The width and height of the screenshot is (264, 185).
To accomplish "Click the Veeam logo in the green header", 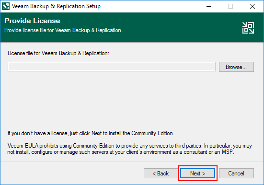I will (248, 28).
